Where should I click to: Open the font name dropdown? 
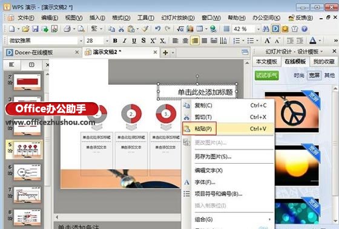(x=81, y=41)
